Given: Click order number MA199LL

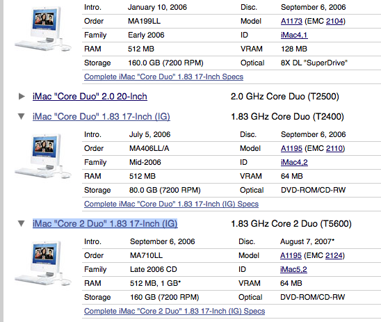Looking at the screenshot, I should [144, 21].
